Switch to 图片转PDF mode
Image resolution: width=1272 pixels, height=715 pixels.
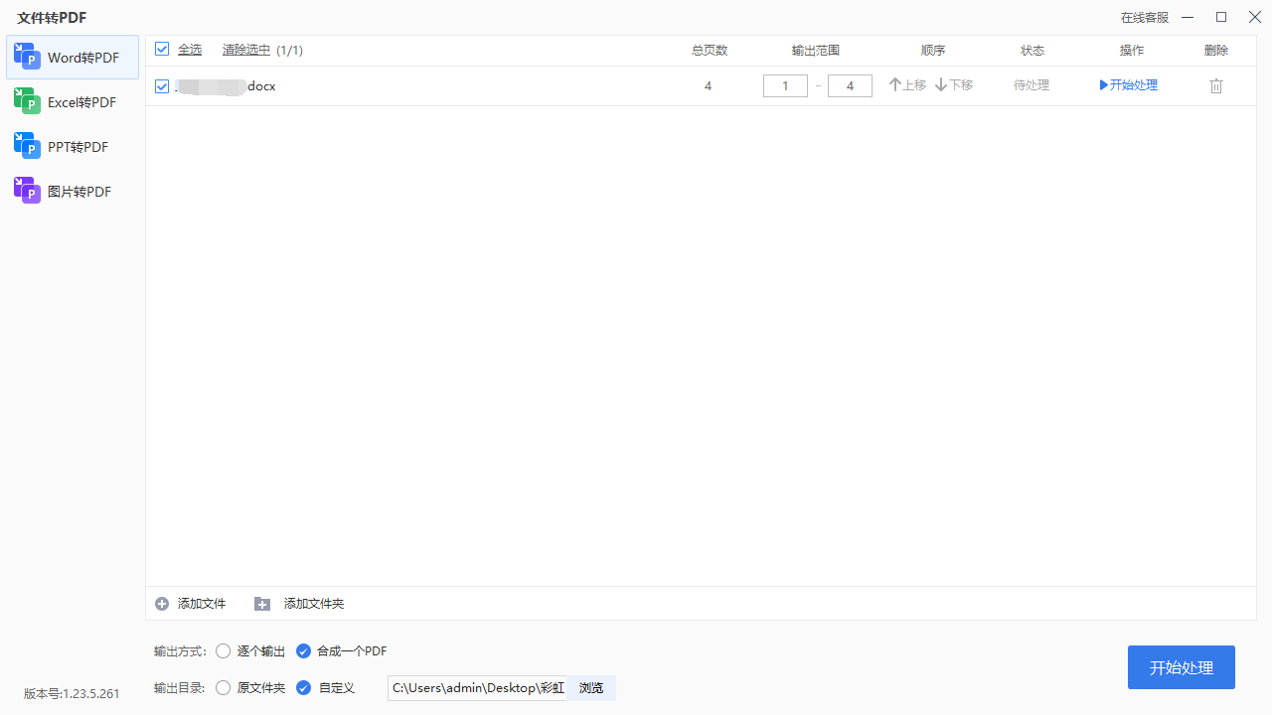pyautogui.click(x=73, y=192)
